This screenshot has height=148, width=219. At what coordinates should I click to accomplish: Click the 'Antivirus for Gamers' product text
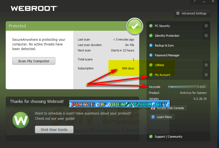(193, 93)
